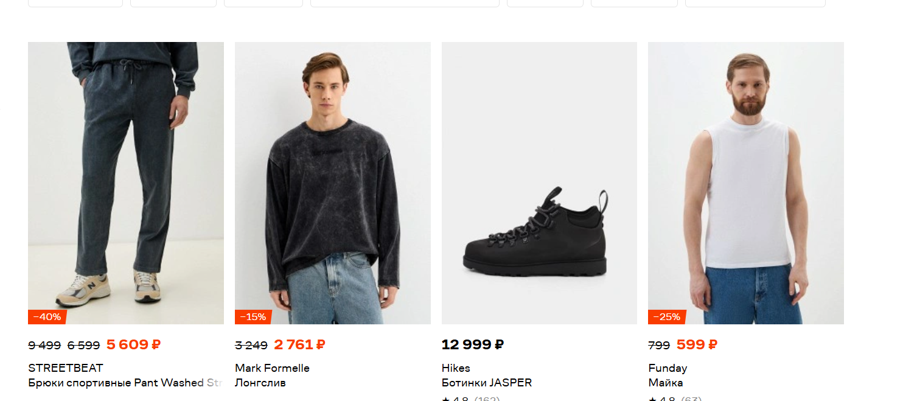Go to the Hikes brand name
Viewport: 903px width, 401px height.
456,368
